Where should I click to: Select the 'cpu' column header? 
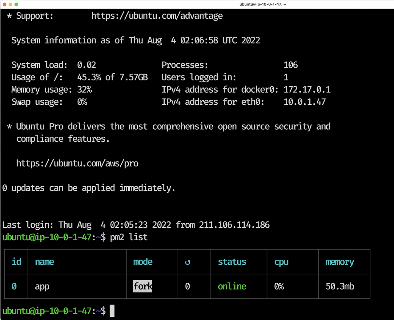point(281,261)
